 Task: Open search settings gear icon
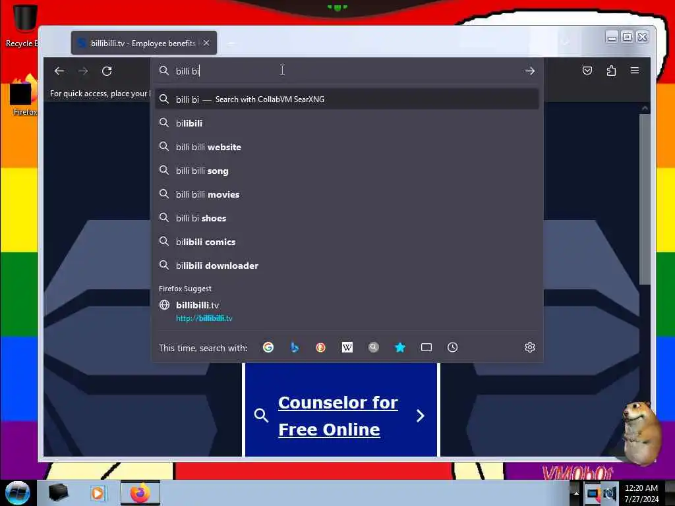click(530, 347)
